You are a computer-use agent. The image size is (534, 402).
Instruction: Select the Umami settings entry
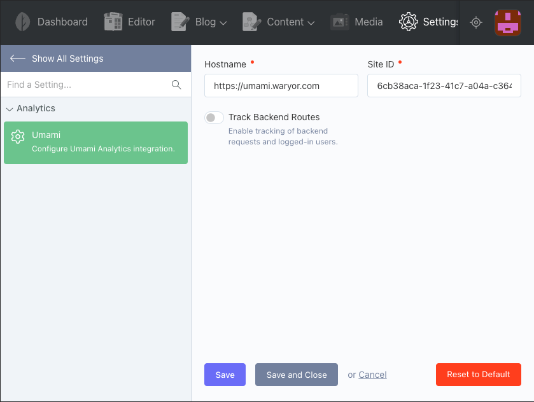click(x=95, y=142)
